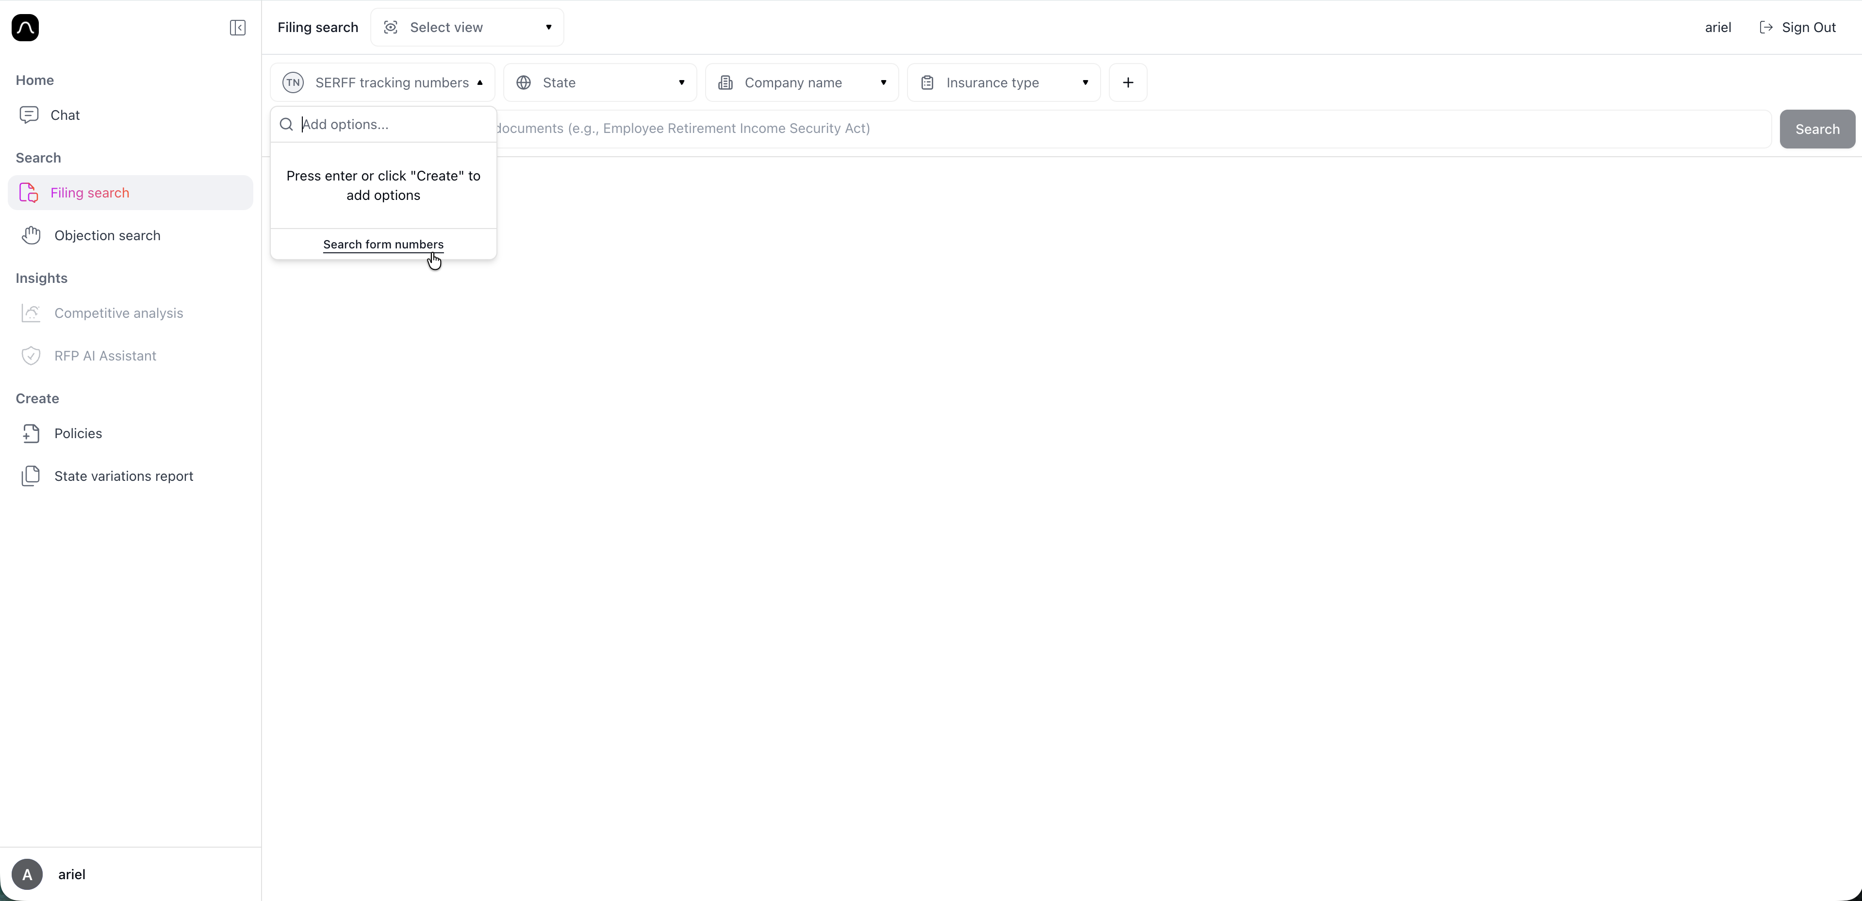Expand the Select view dropdown
Image resolution: width=1862 pixels, height=901 pixels.
tap(467, 28)
